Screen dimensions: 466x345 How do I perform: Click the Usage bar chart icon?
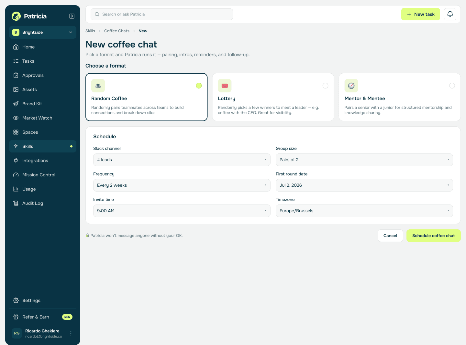16,189
